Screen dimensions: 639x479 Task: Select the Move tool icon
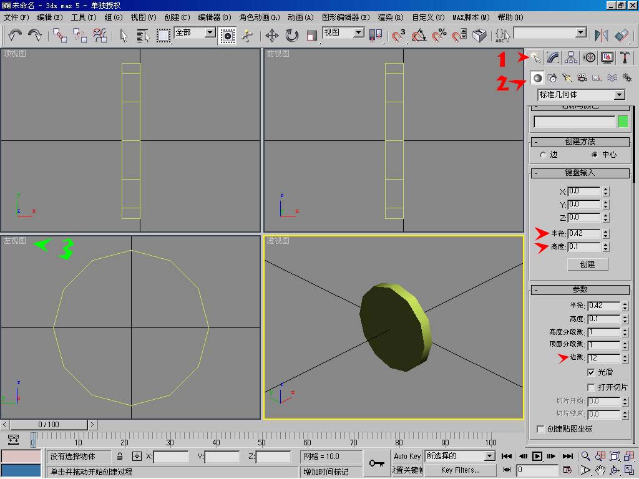click(x=272, y=36)
